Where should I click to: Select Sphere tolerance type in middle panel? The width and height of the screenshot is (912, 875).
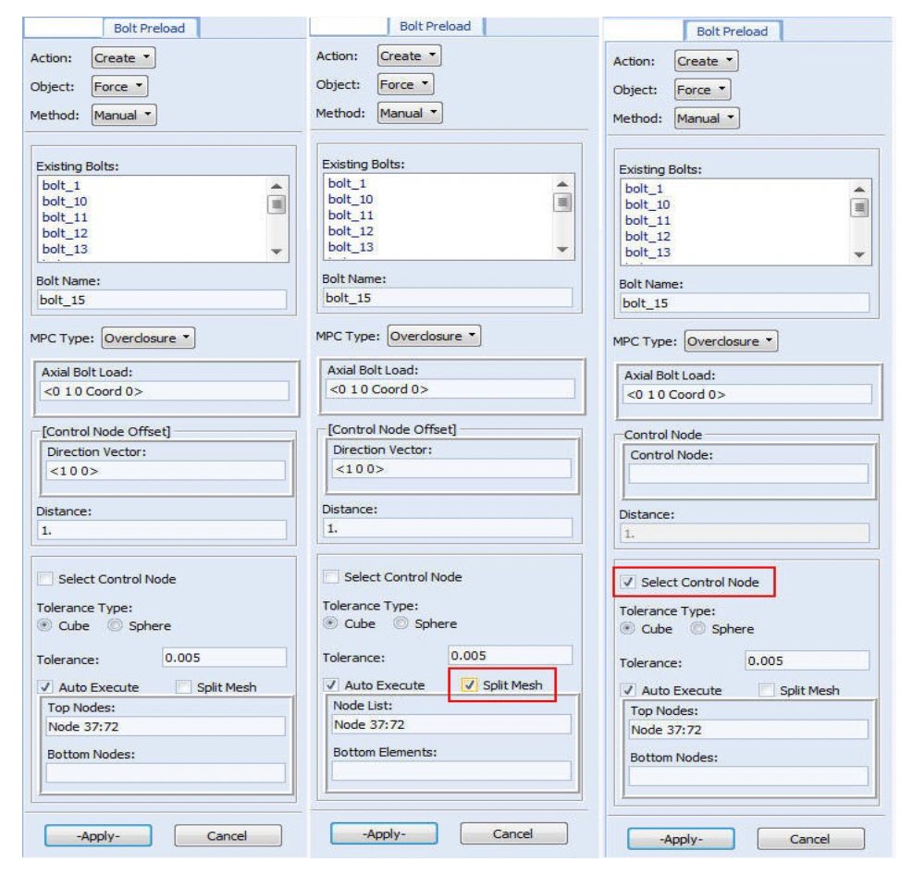point(401,623)
